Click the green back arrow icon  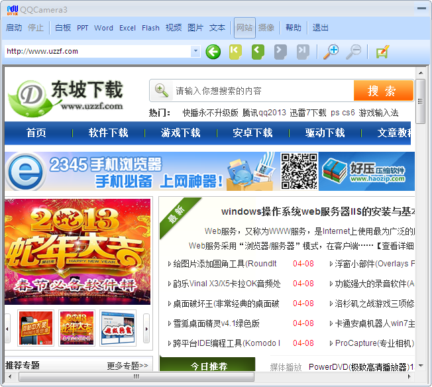click(x=213, y=52)
